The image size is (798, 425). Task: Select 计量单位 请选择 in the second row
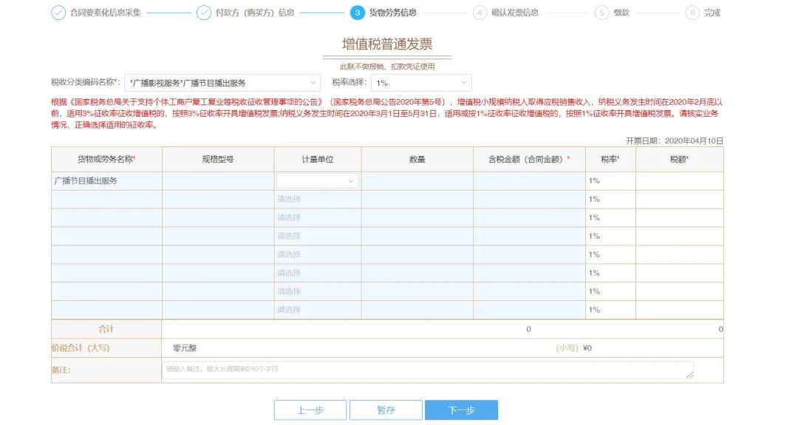tap(317, 199)
